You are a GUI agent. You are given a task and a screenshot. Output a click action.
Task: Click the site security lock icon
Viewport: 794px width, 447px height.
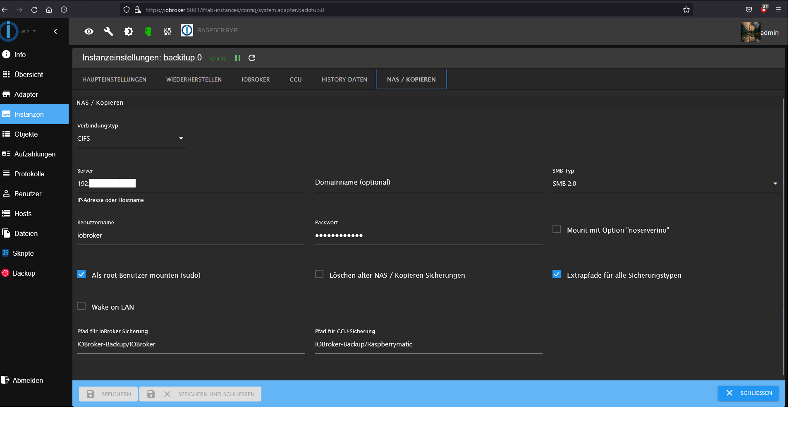(138, 10)
